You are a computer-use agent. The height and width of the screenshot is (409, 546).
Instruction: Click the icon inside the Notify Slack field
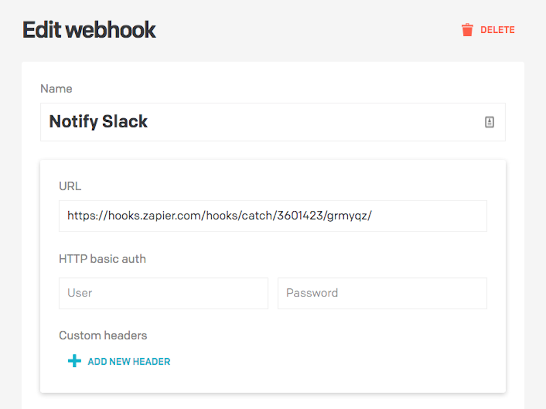[489, 122]
